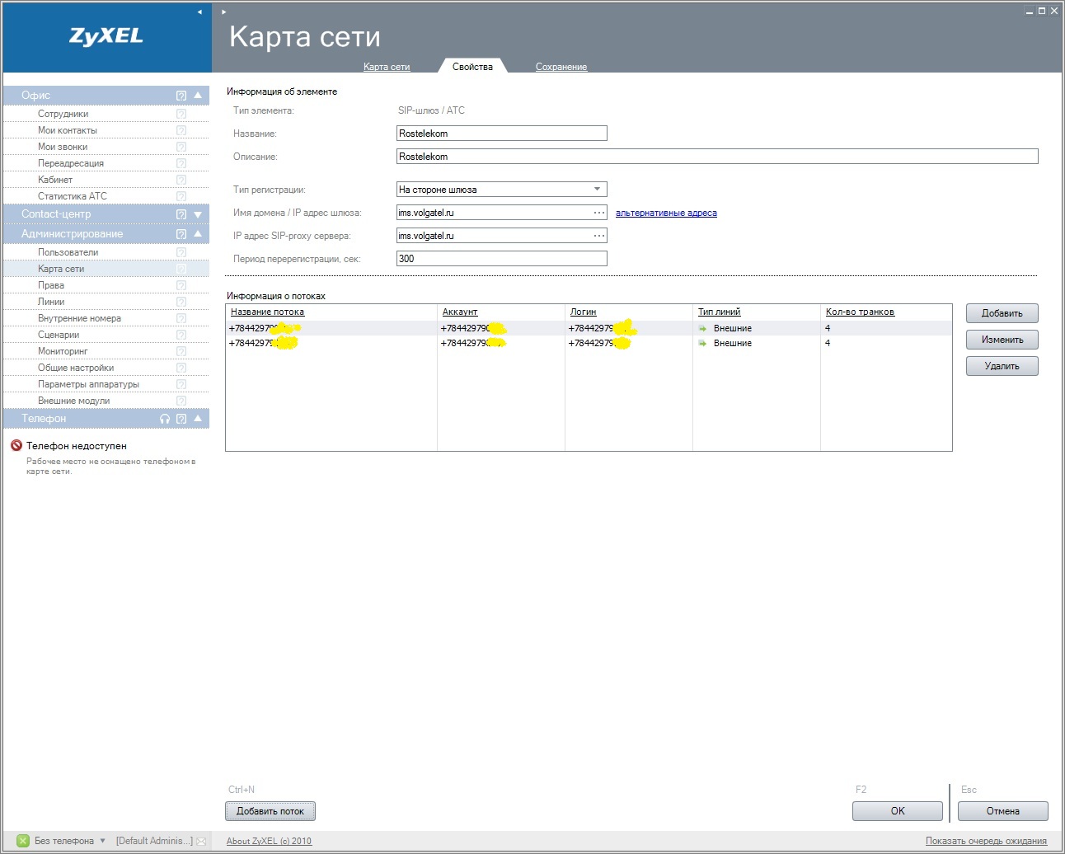Click the альтернативные адреса link
Screen dimensions: 1065x854
click(666, 213)
